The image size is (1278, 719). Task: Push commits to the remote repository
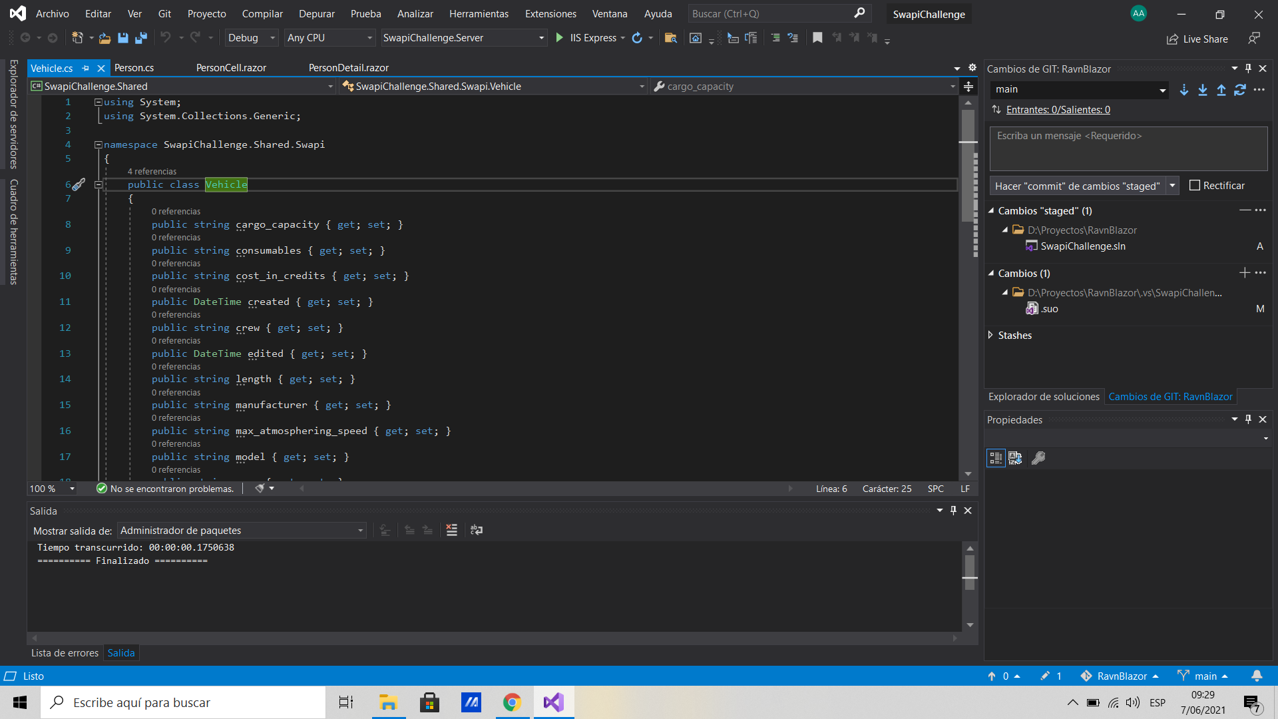(1221, 89)
